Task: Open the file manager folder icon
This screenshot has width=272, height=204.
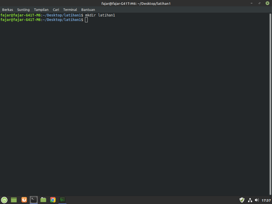Action: (x=43, y=200)
